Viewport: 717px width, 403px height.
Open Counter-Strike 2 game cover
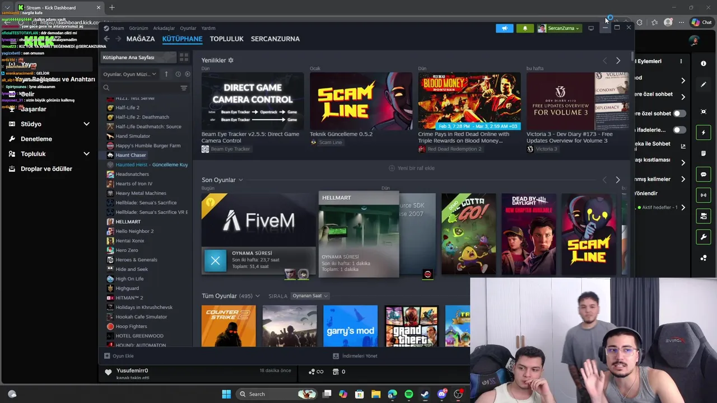229,326
